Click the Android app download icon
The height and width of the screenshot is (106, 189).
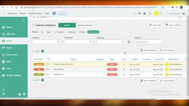tap(24, 94)
